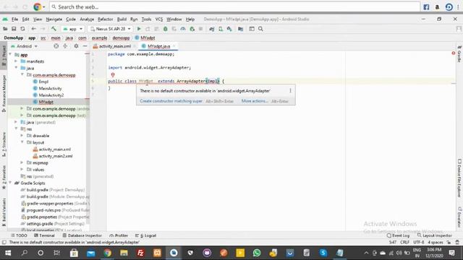Collapse Gradle Scripts node
The image size is (463, 260).
point(10,183)
